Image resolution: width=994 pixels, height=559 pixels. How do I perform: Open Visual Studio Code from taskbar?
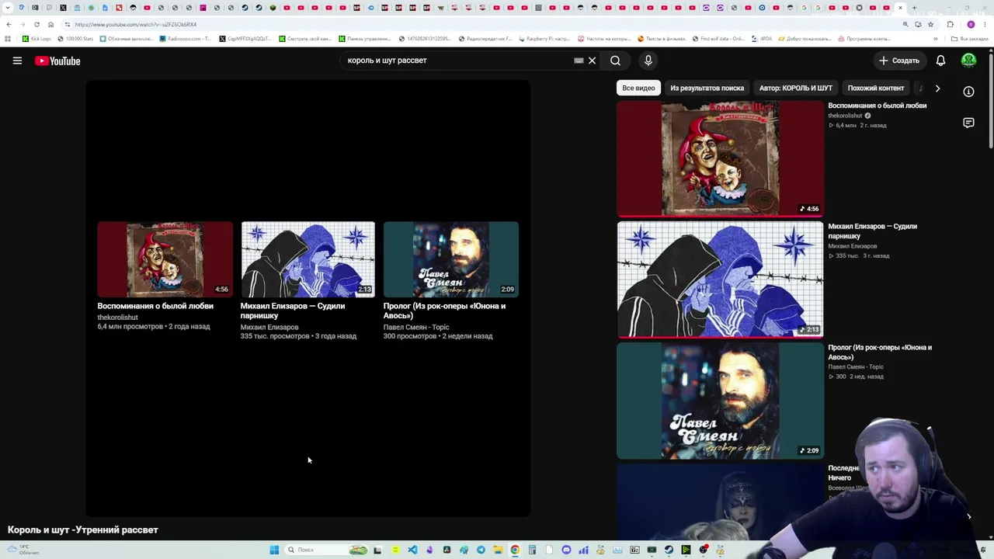412,550
